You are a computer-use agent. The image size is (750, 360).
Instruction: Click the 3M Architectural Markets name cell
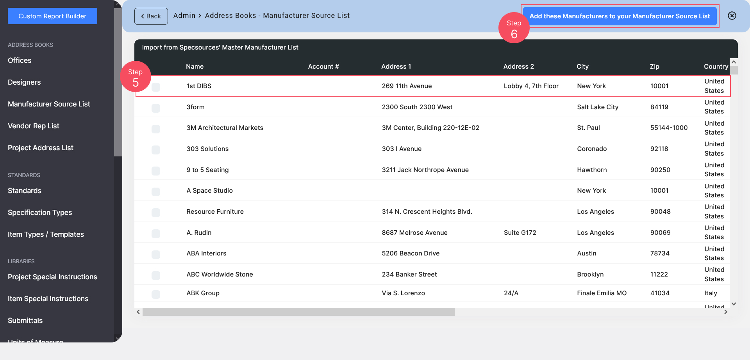(x=225, y=128)
